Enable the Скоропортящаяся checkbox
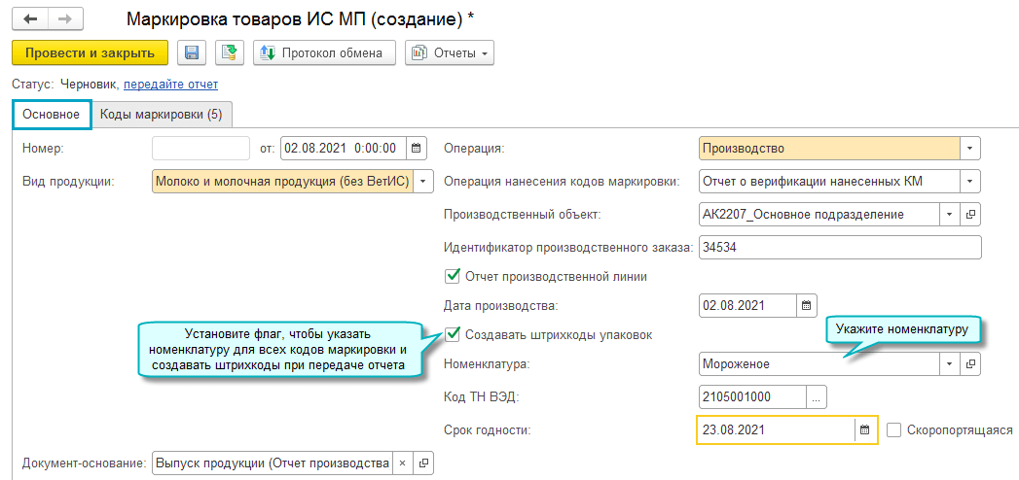The height and width of the screenshot is (480, 1019). pos(894,429)
